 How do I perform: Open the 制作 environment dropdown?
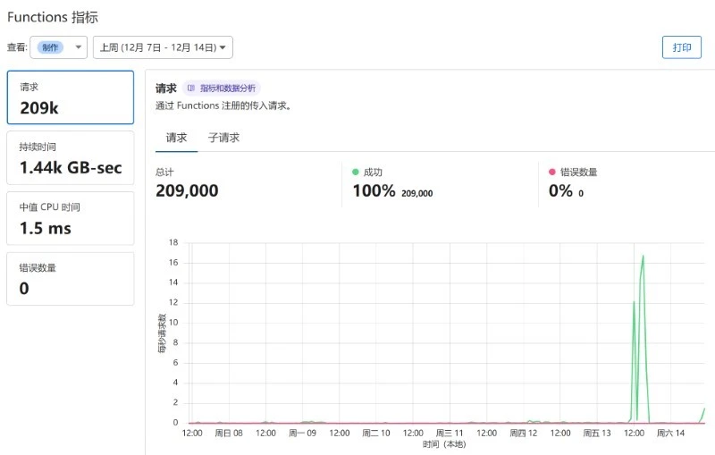tap(59, 47)
